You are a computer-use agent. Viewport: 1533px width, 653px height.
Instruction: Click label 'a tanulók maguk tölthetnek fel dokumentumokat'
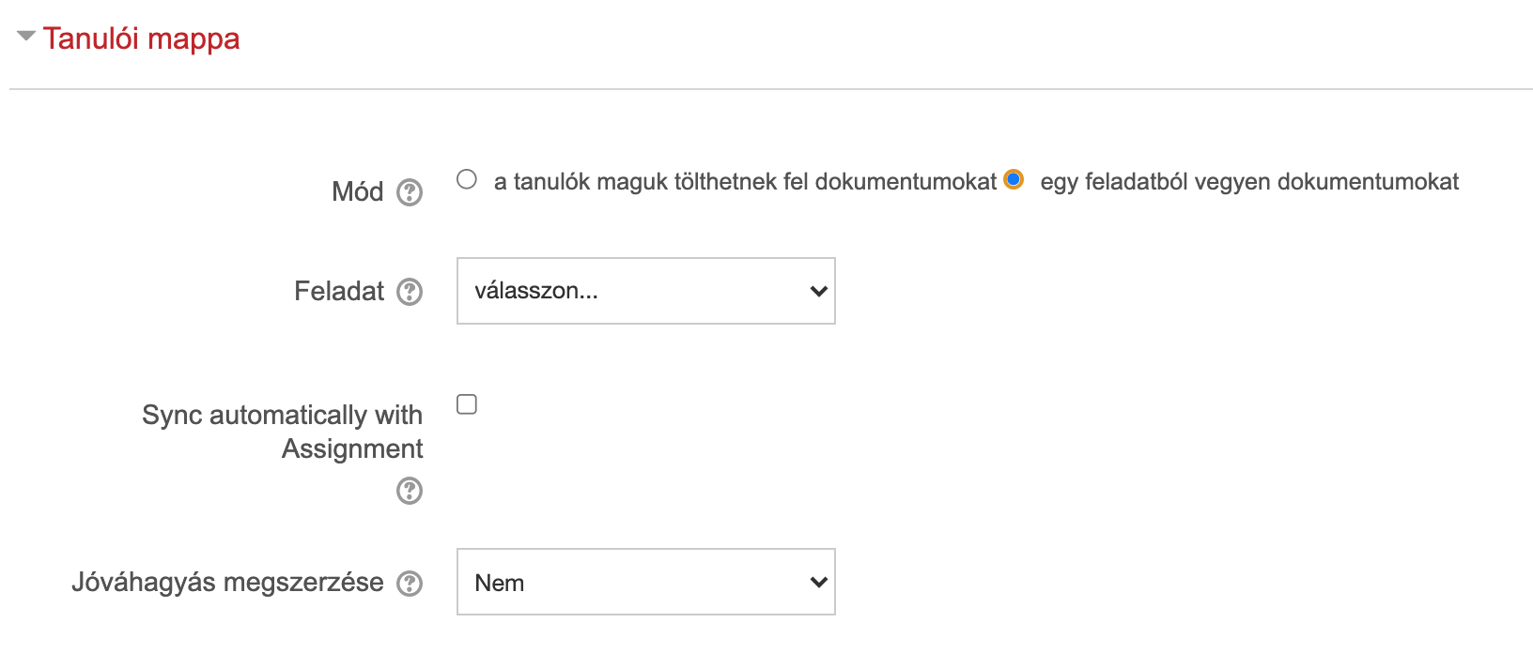(x=745, y=182)
